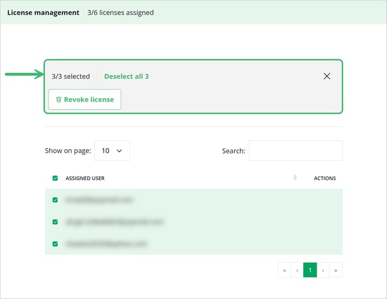
Task: Uncheck the third user row checkbox
Action: pos(55,244)
